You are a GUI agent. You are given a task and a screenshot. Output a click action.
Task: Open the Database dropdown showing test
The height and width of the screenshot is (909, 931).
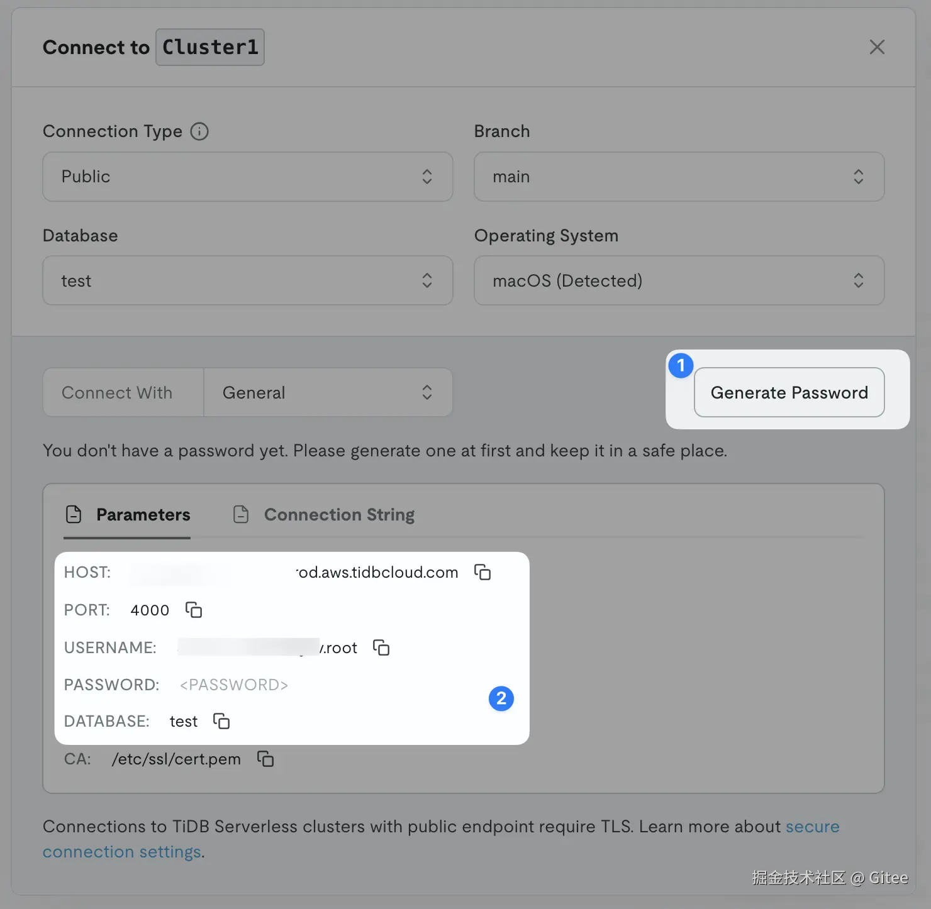point(247,280)
